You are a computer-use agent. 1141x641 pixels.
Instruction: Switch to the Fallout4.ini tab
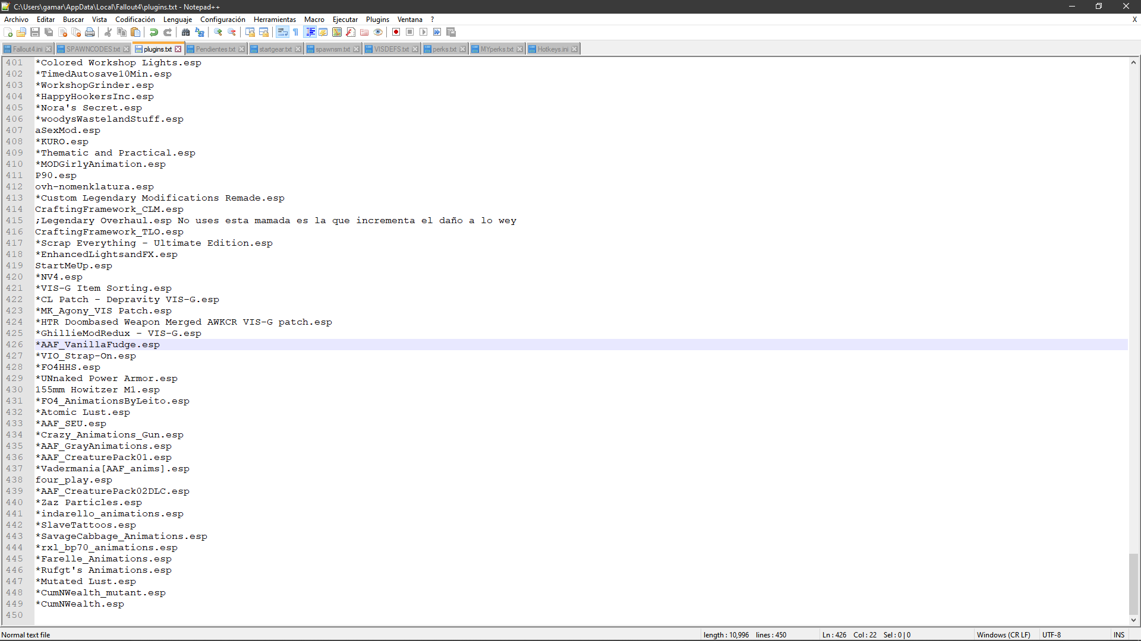pos(27,49)
